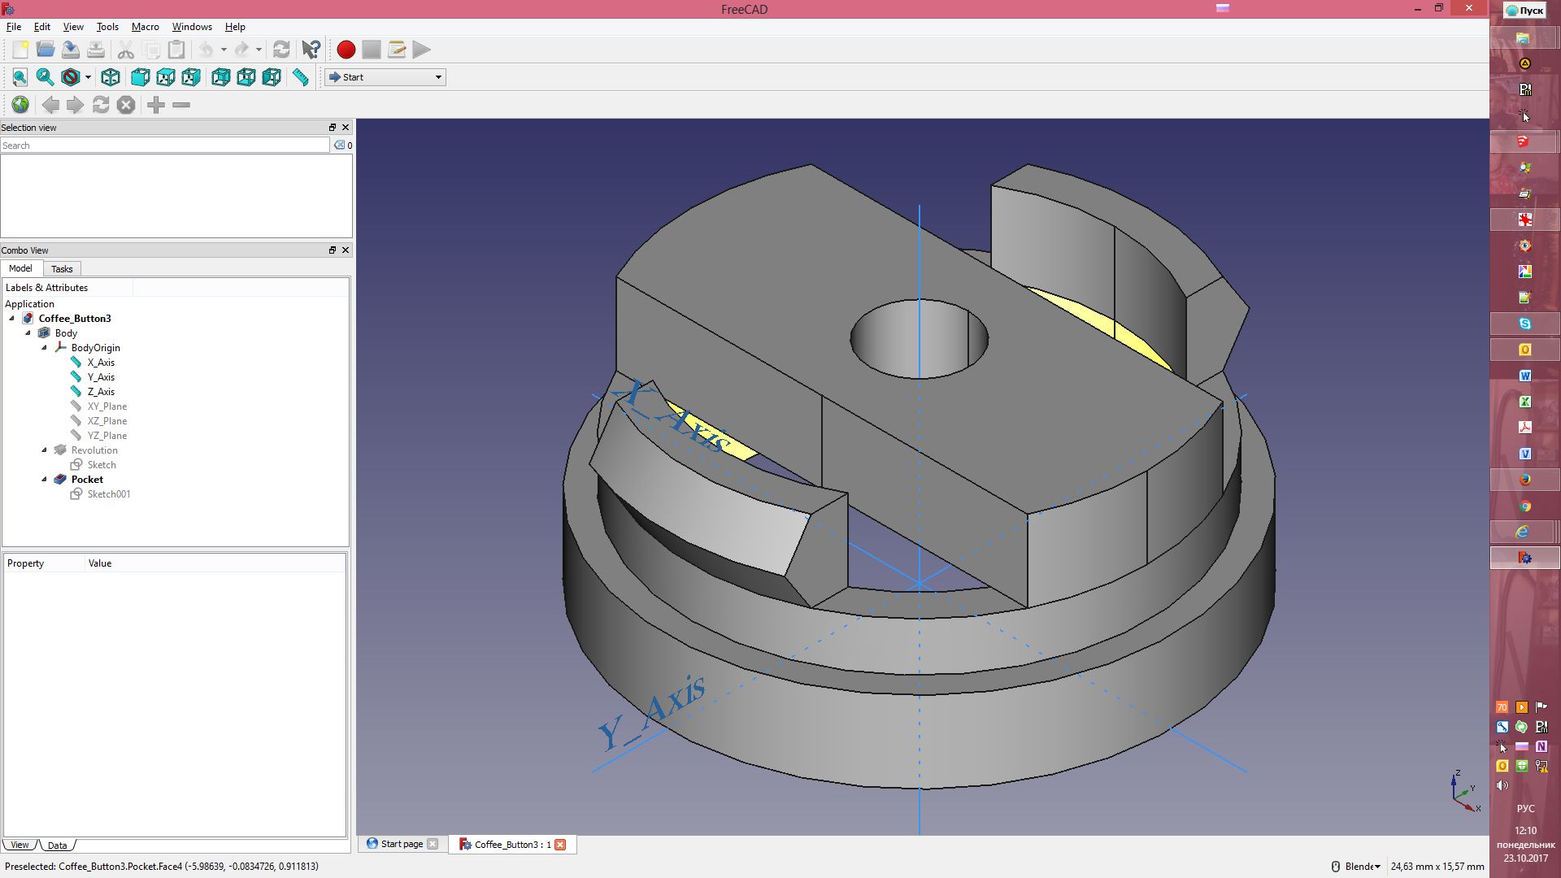Click the What's This help cursor icon
Screen dimensions: 1561x878
point(311,50)
